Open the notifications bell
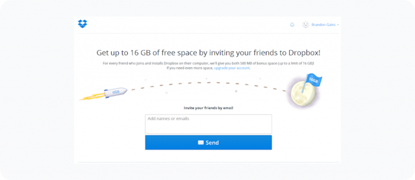 click(292, 25)
